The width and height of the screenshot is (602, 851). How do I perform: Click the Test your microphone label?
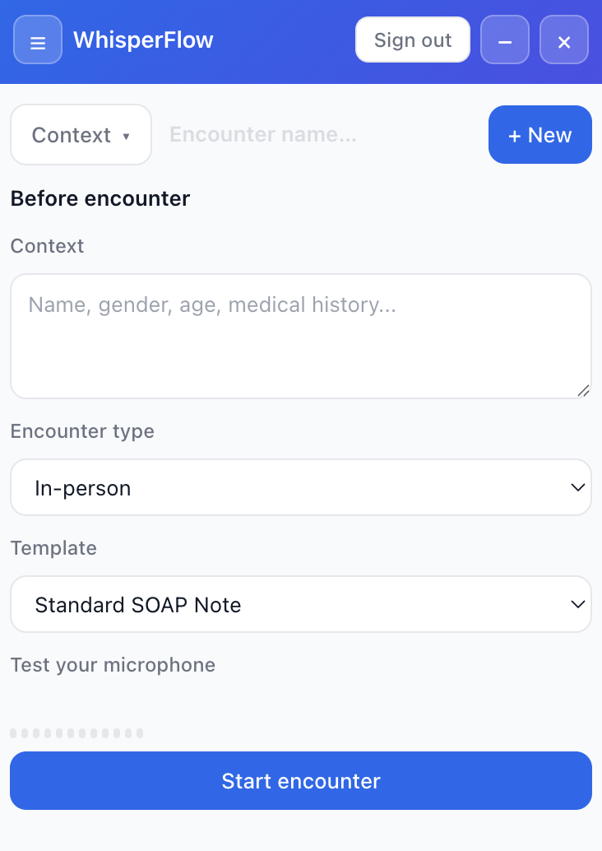pos(113,665)
